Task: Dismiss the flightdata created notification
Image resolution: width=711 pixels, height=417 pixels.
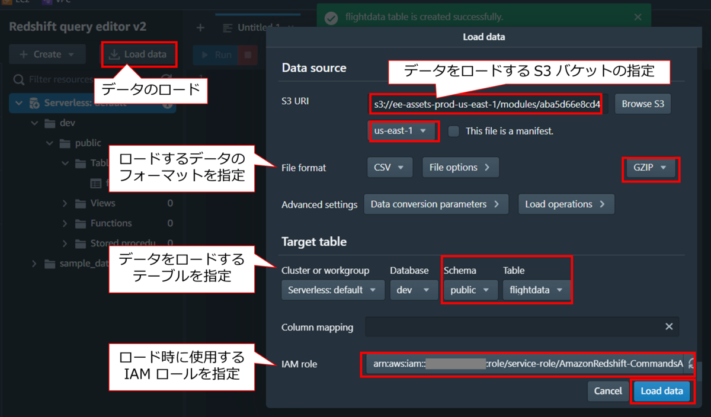Action: (638, 17)
